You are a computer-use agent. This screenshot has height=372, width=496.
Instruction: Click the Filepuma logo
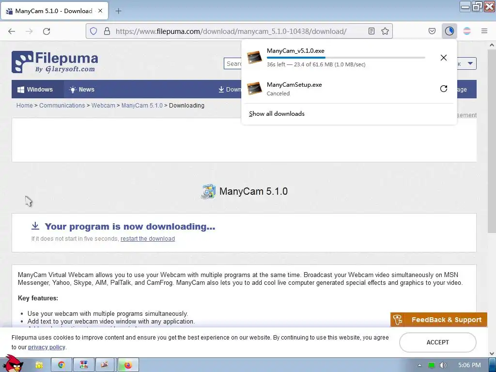pos(55,62)
